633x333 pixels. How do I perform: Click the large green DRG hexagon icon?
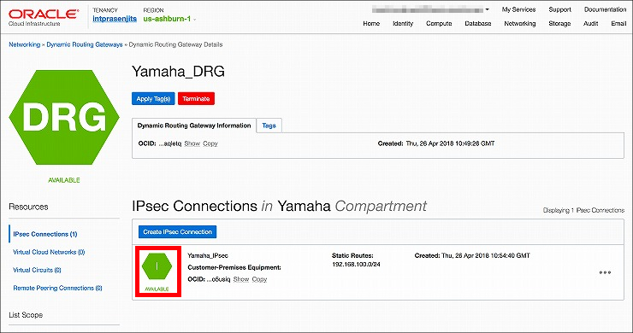click(64, 117)
